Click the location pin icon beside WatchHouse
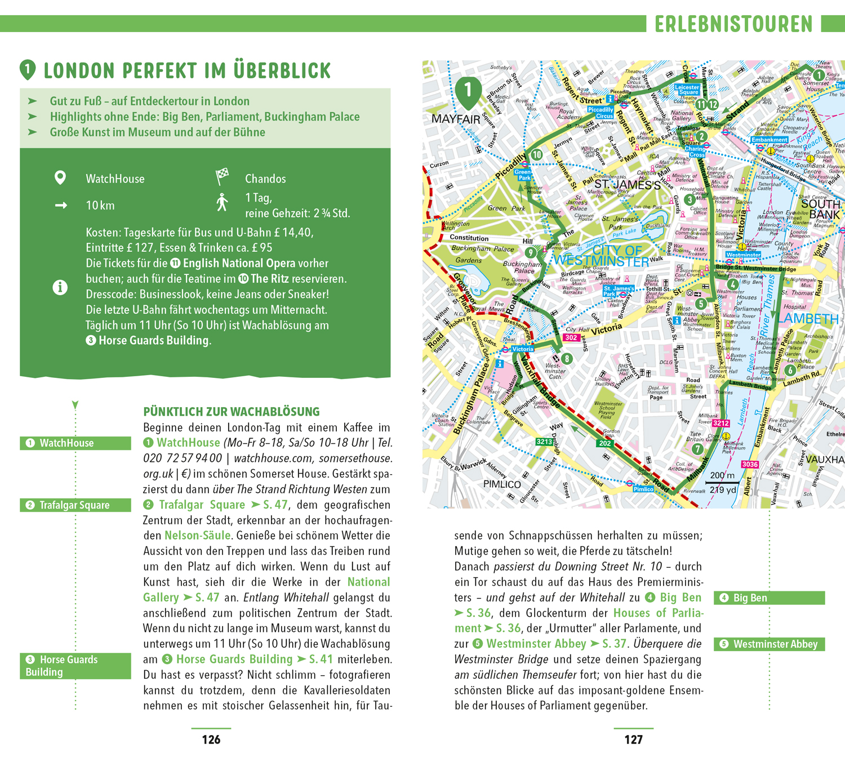Viewport: 845px width, 757px height. 60,178
